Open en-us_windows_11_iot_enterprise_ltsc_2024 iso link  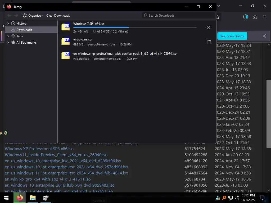[x=66, y=173]
